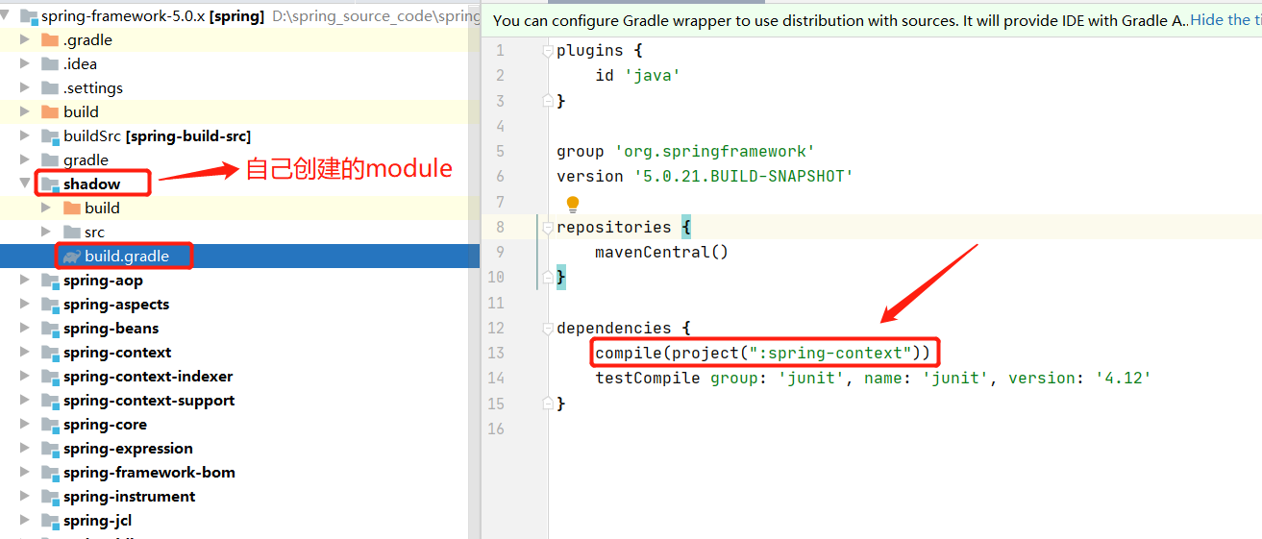Screen dimensions: 1262x539
Task: Click the buildSrc module folder icon
Action: tap(50, 136)
